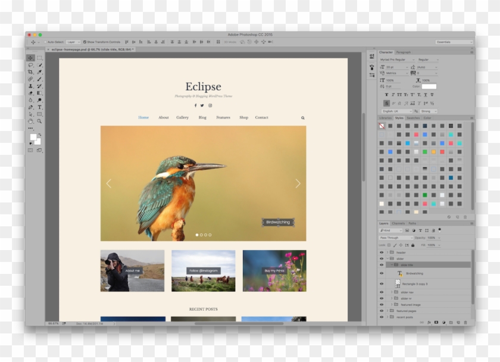Screen dimensions: 500x362
Task: Select the Rectangle 3 copy 3 layer
Action: coord(414,284)
